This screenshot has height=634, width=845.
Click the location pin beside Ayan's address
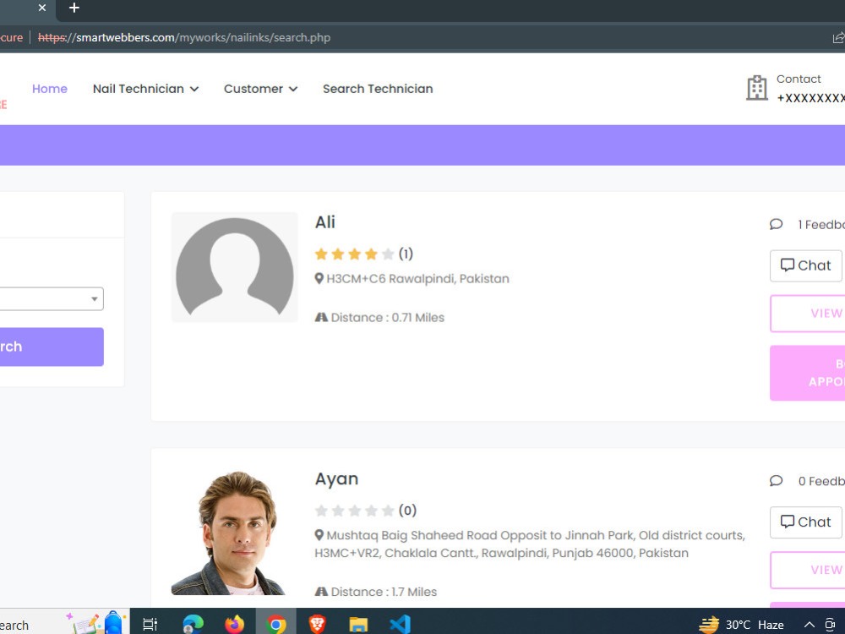point(319,535)
